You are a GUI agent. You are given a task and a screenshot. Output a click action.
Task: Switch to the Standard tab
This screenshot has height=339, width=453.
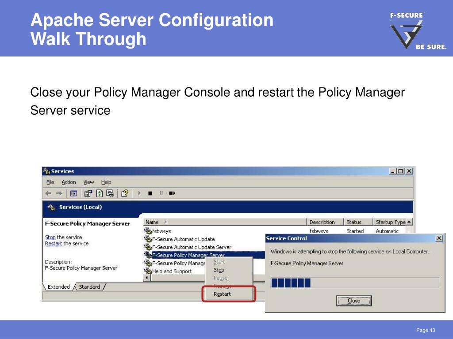[x=89, y=287]
